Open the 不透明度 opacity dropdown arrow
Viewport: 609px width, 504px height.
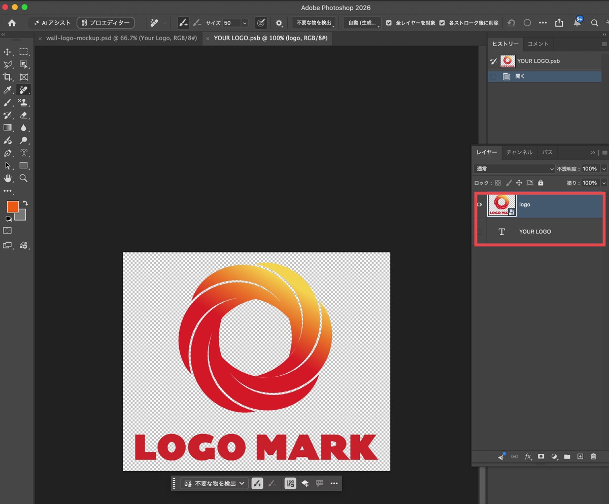point(604,169)
